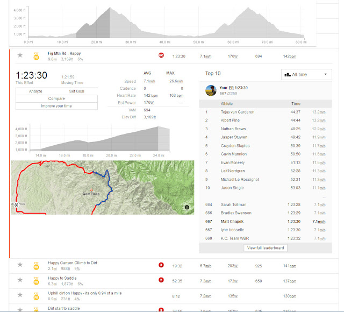Open Happy Canyon Climb to Dirt segment

[73, 263]
